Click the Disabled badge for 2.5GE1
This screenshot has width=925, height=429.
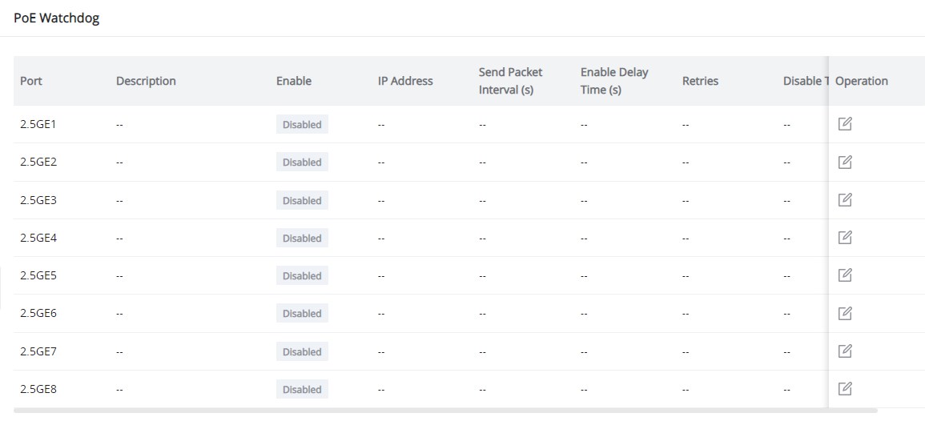[302, 124]
